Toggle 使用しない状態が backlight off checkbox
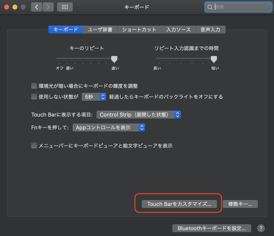 [x=34, y=97]
